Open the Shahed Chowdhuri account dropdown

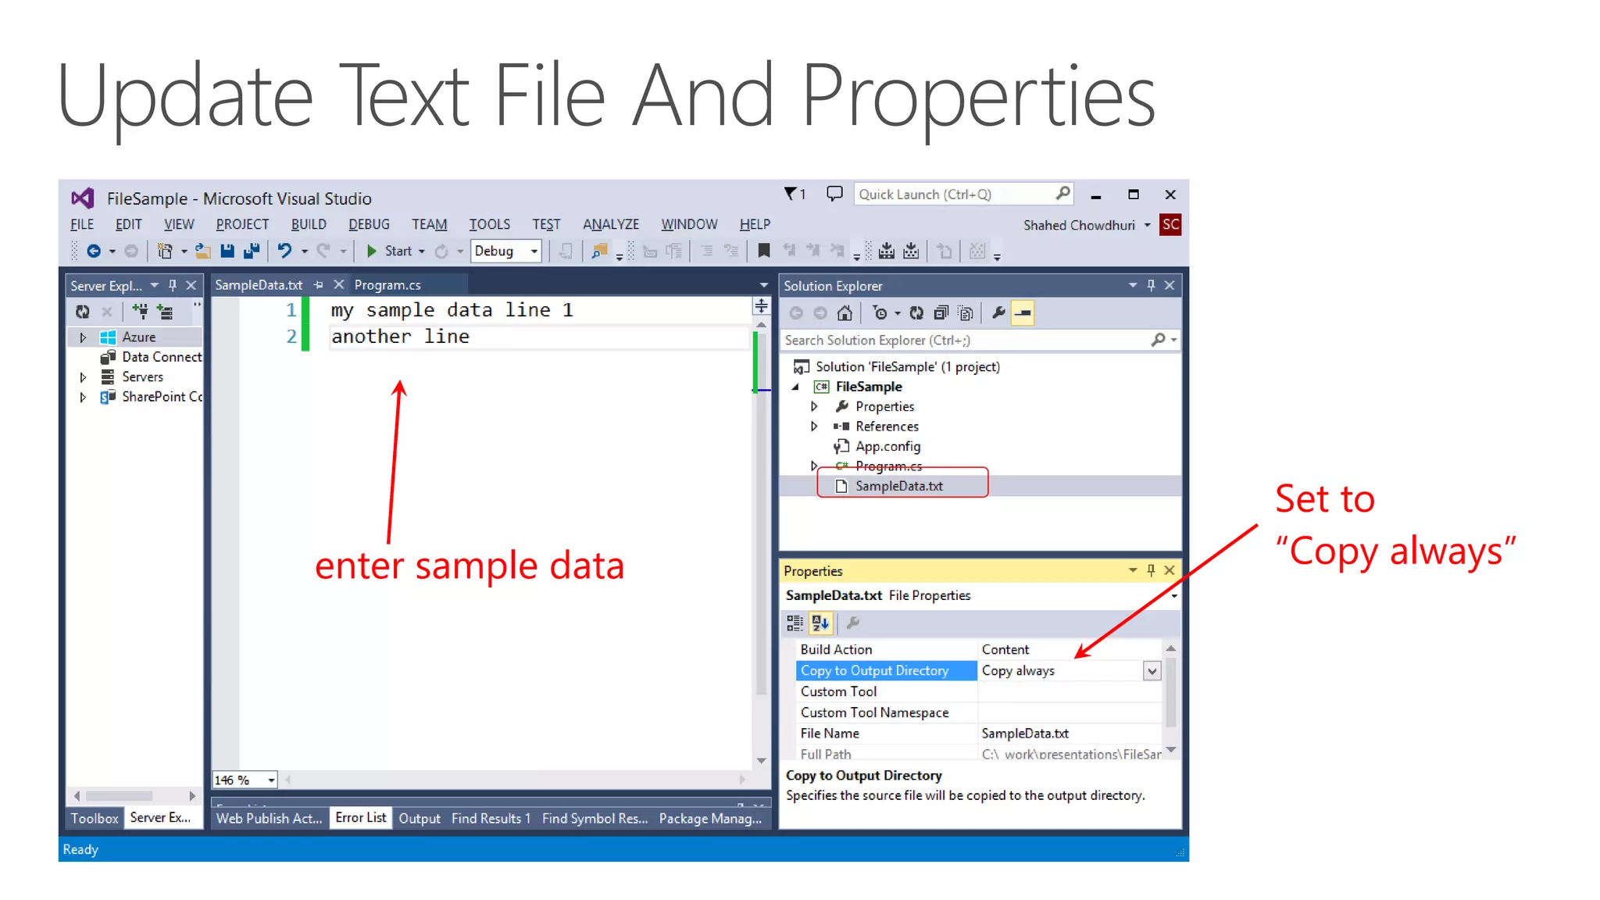pos(1148,225)
